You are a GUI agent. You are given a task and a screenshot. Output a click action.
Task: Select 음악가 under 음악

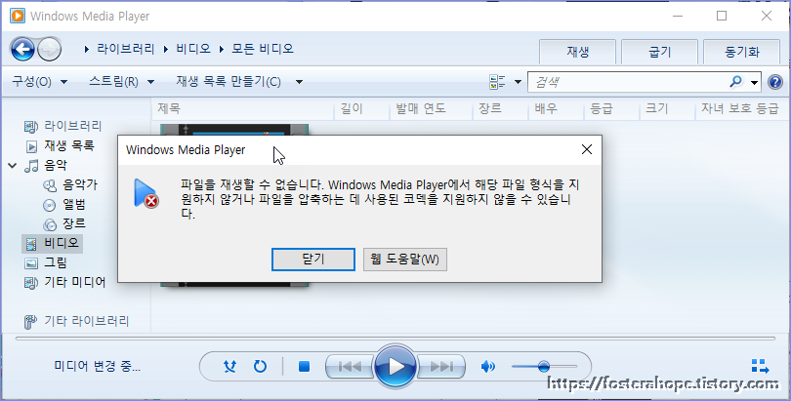pos(70,184)
